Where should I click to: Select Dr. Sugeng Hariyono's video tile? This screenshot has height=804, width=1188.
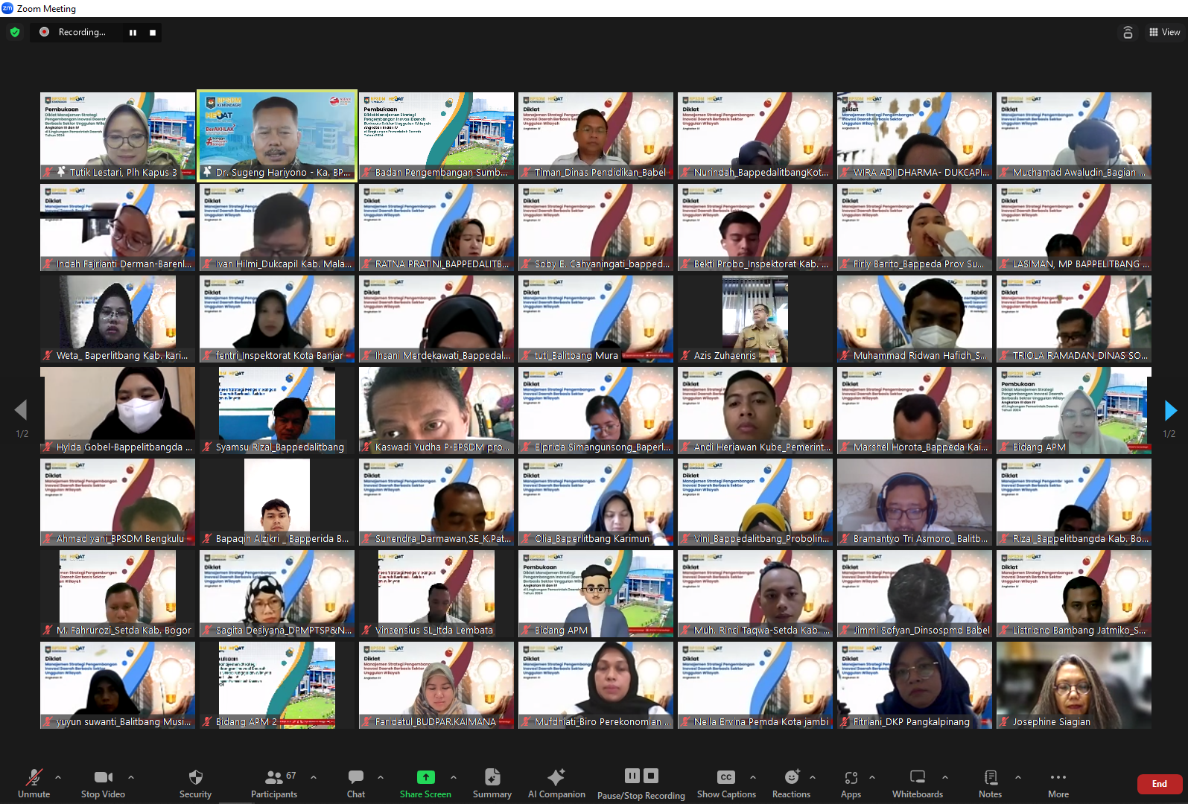coord(277,135)
